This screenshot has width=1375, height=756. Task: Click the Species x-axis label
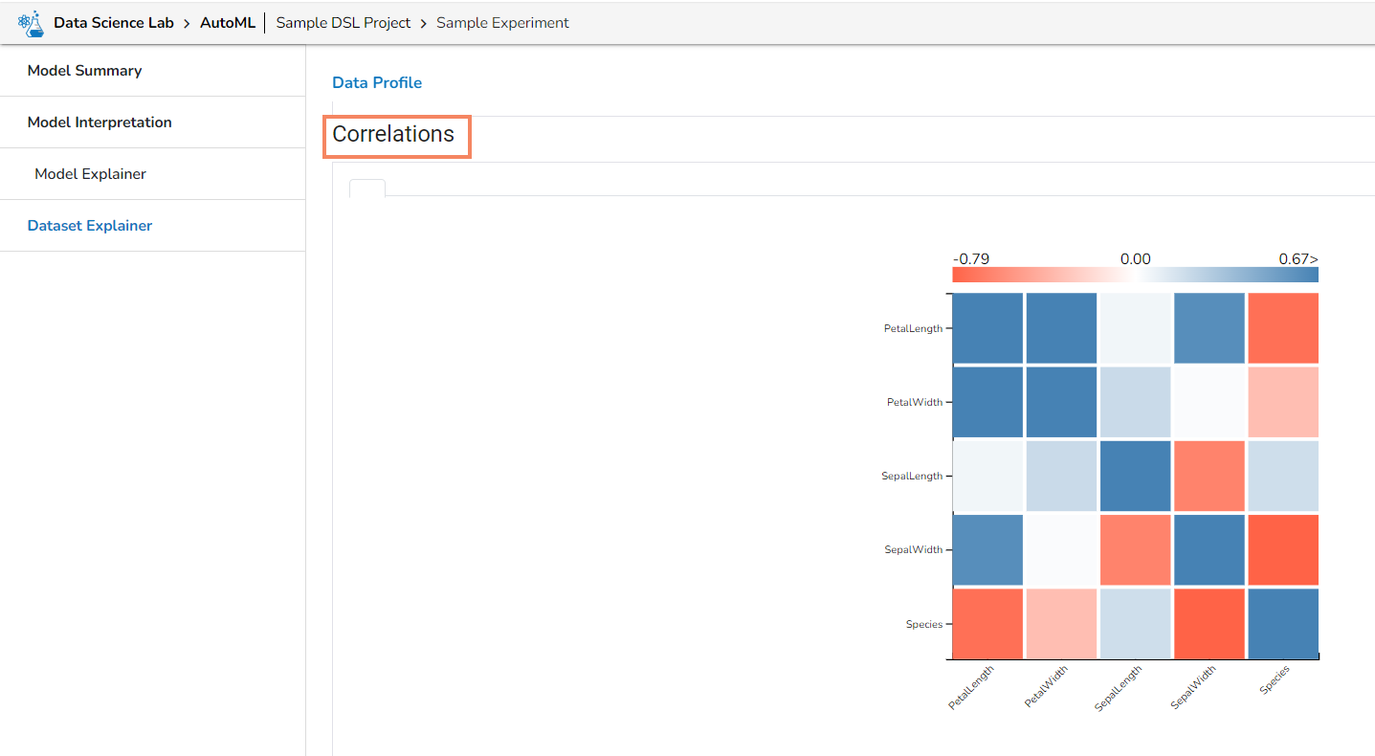click(x=1275, y=679)
